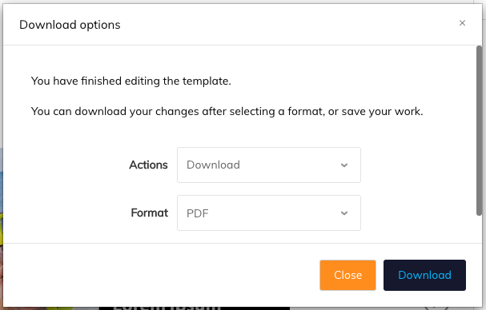
Task: Click the empty dialog footer left of Close
Action: point(161,275)
